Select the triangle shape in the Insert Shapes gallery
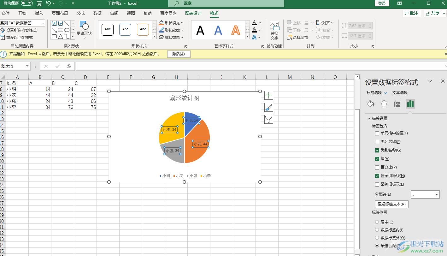Image resolution: width=447 pixels, height=256 pixels. (61, 36)
